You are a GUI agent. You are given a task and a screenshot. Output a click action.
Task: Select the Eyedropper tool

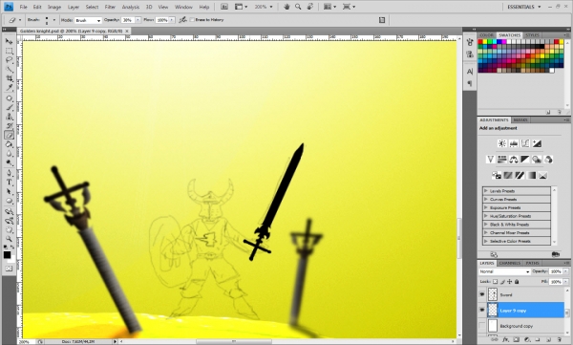pos(9,87)
